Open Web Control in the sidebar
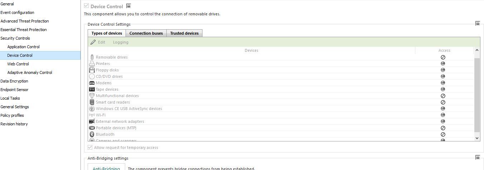484x170 pixels. [18, 64]
